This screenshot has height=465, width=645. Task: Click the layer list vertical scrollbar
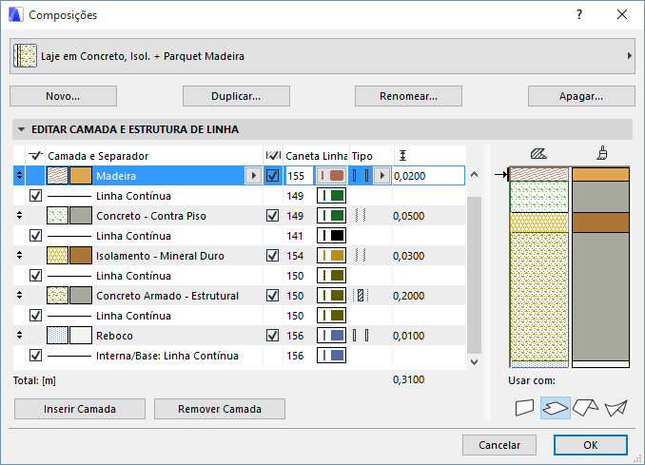point(475,275)
